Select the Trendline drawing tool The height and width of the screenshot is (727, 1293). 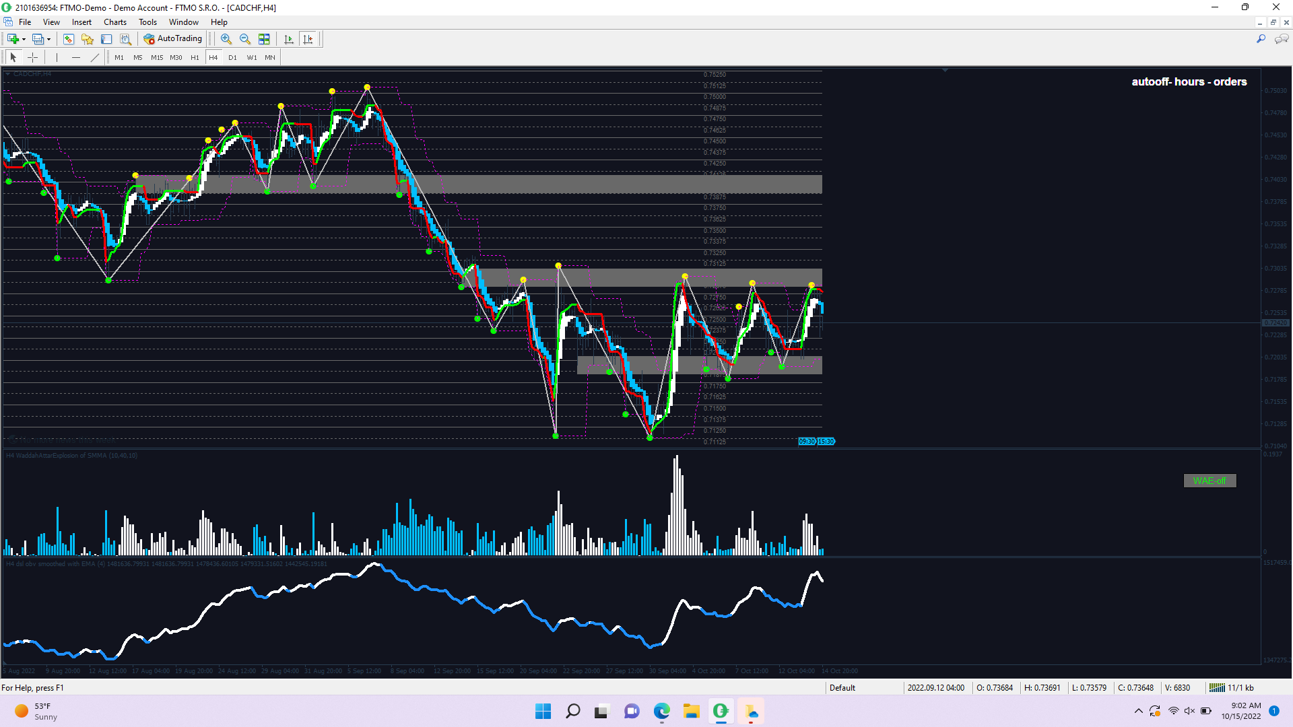pyautogui.click(x=95, y=57)
